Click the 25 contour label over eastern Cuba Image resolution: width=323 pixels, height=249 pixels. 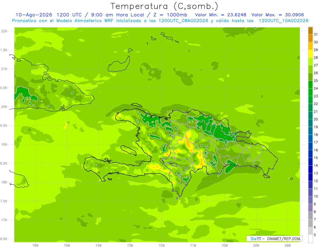29,98
